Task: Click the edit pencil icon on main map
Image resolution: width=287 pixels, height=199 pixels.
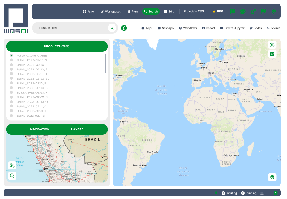Action: coord(272,54)
